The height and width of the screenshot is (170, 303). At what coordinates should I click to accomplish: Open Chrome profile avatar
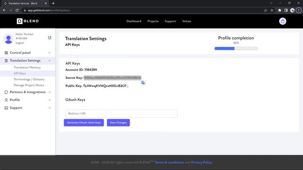(292, 10)
